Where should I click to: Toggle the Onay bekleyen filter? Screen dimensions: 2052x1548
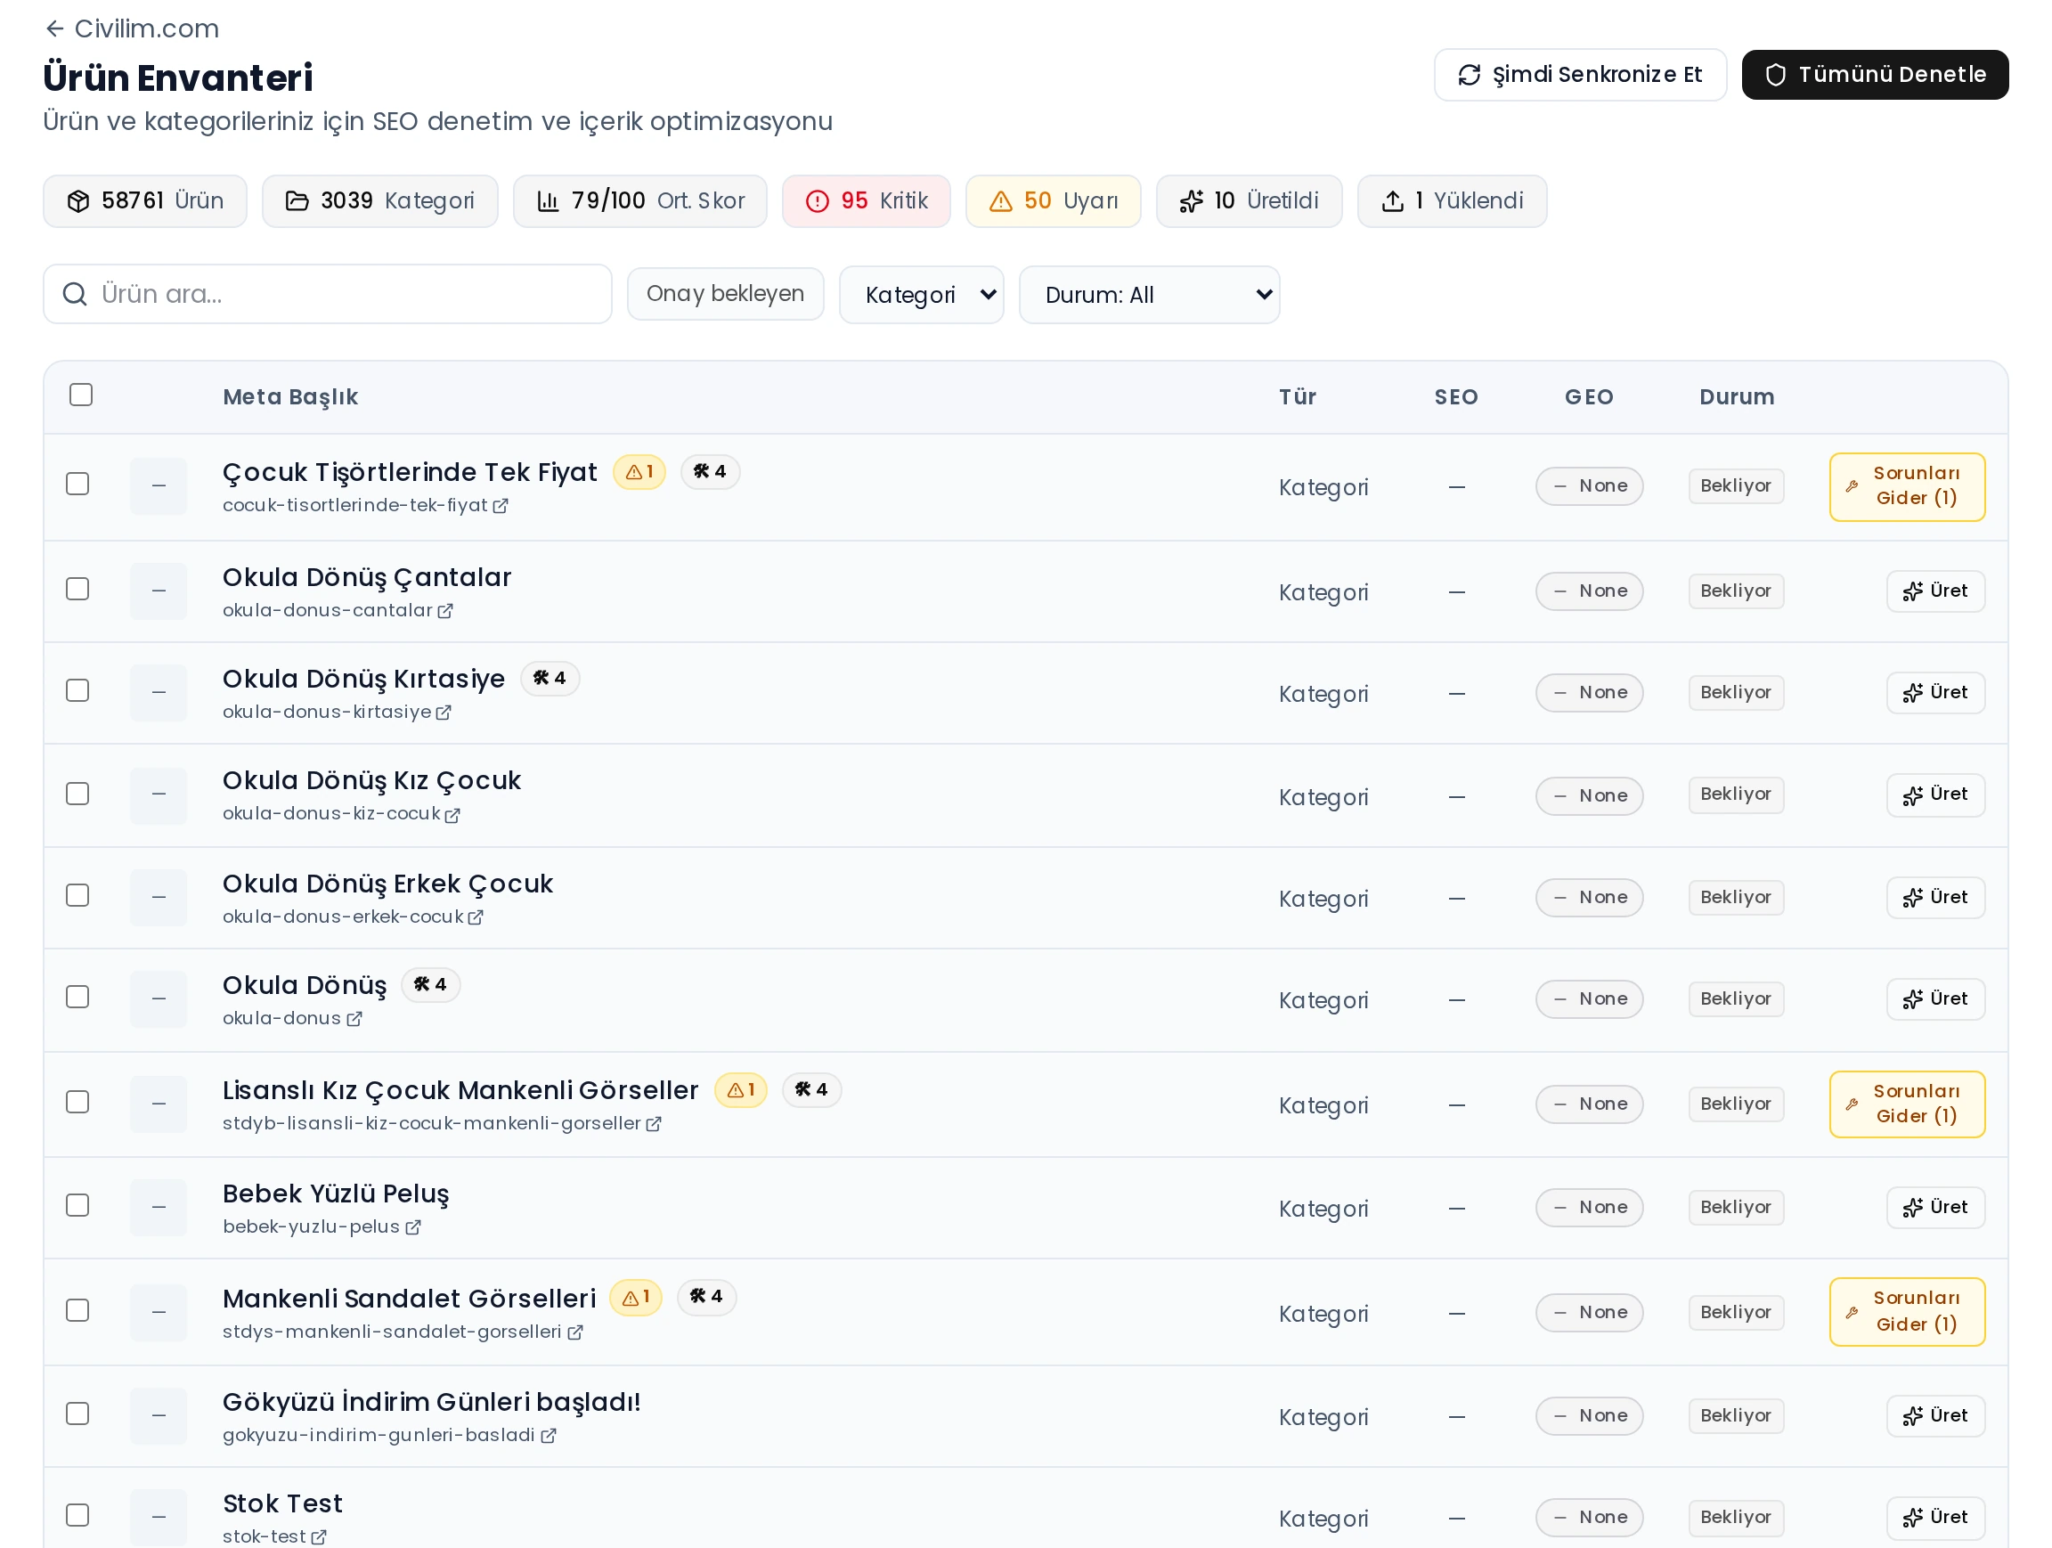[724, 294]
